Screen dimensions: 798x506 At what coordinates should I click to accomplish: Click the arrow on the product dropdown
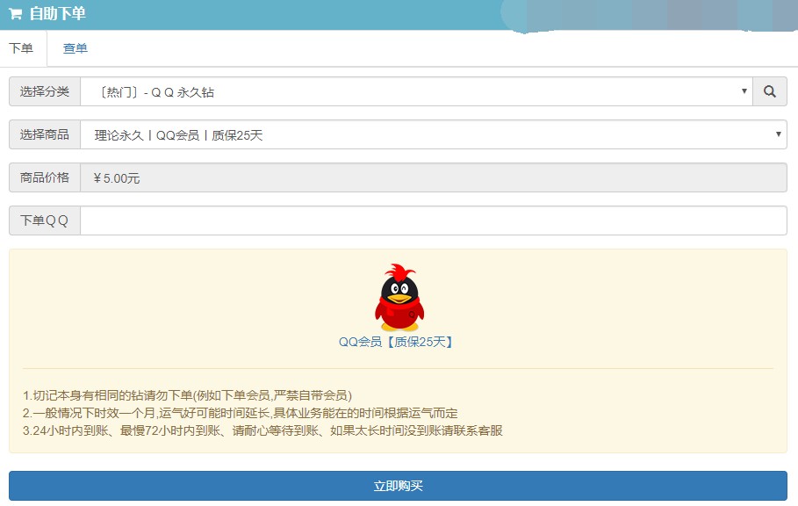tap(778, 134)
